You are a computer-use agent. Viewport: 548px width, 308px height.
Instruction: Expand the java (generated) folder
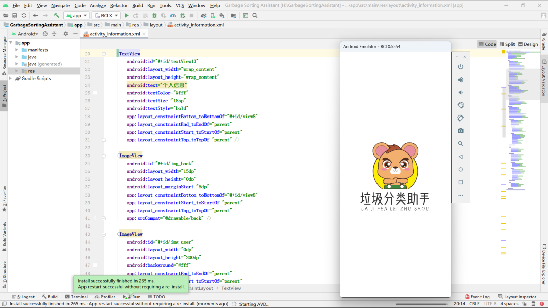click(x=16, y=64)
